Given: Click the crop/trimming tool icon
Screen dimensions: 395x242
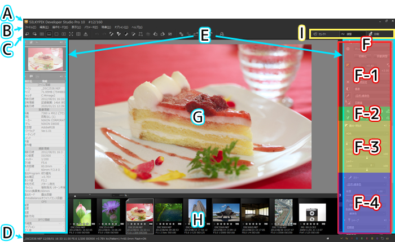Looking at the screenshot, I should [x=141, y=34].
